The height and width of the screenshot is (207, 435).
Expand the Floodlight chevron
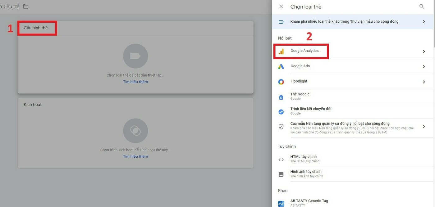pos(424,82)
